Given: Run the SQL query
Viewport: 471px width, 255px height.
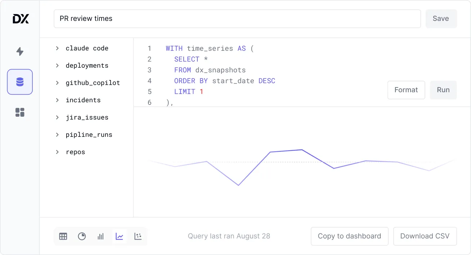Looking at the screenshot, I should click(x=443, y=90).
